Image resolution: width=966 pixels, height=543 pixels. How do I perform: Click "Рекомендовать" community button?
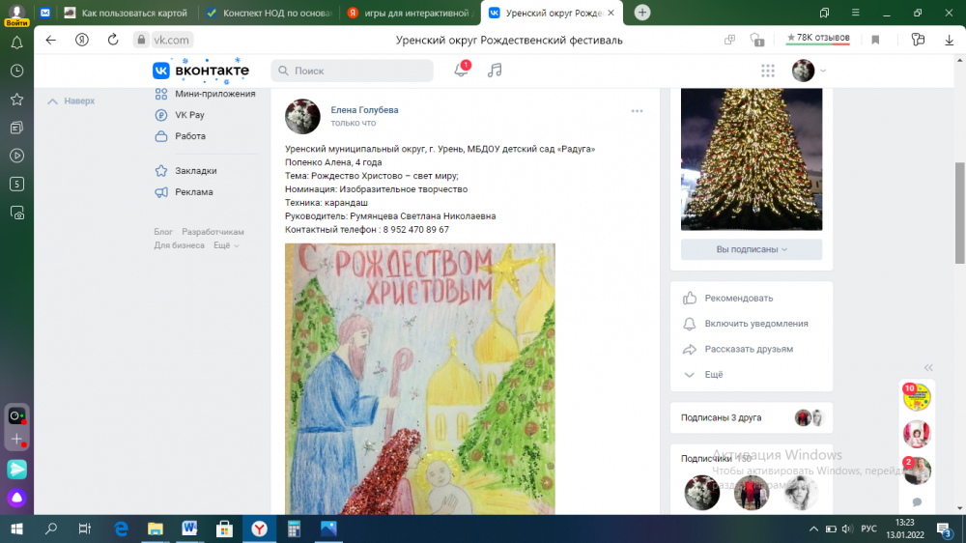pyautogui.click(x=738, y=299)
